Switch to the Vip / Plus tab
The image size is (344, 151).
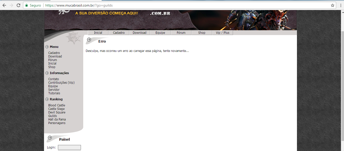(223, 33)
